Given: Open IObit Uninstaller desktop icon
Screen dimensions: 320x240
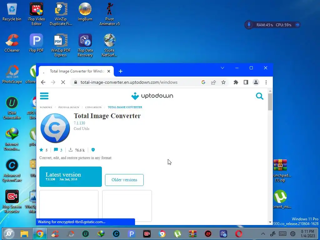Looking at the screenshot, I should [12, 108].
